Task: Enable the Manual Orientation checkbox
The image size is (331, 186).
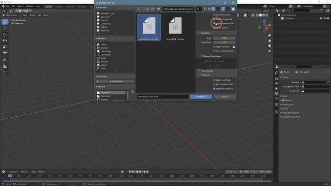Action: coord(202,56)
